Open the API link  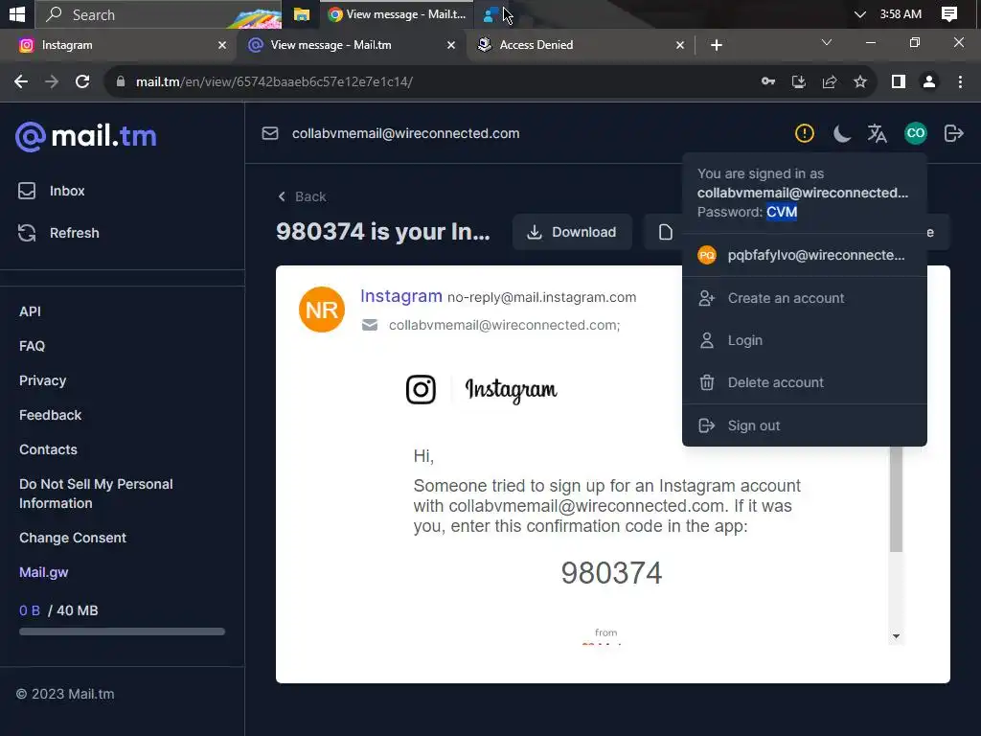click(x=30, y=311)
